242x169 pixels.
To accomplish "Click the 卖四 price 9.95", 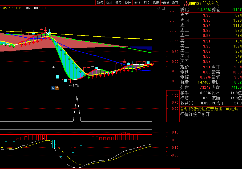I will pyautogui.click(x=207, y=20).
